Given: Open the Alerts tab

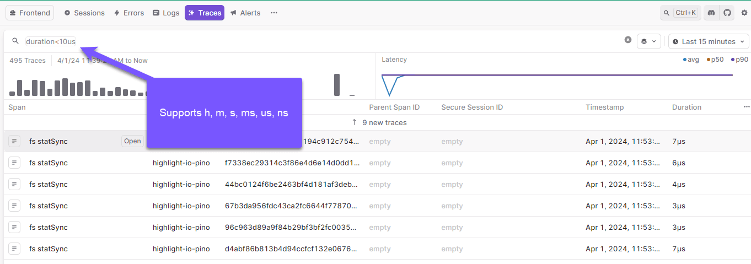Looking at the screenshot, I should pyautogui.click(x=245, y=13).
